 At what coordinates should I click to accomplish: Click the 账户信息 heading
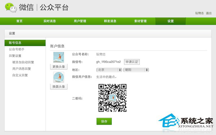coord(57,46)
